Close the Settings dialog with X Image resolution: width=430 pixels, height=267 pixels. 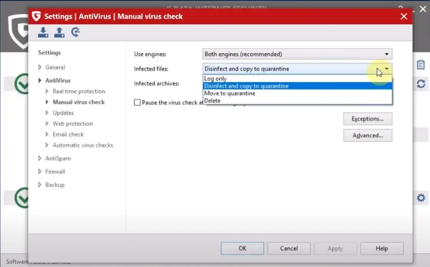403,17
